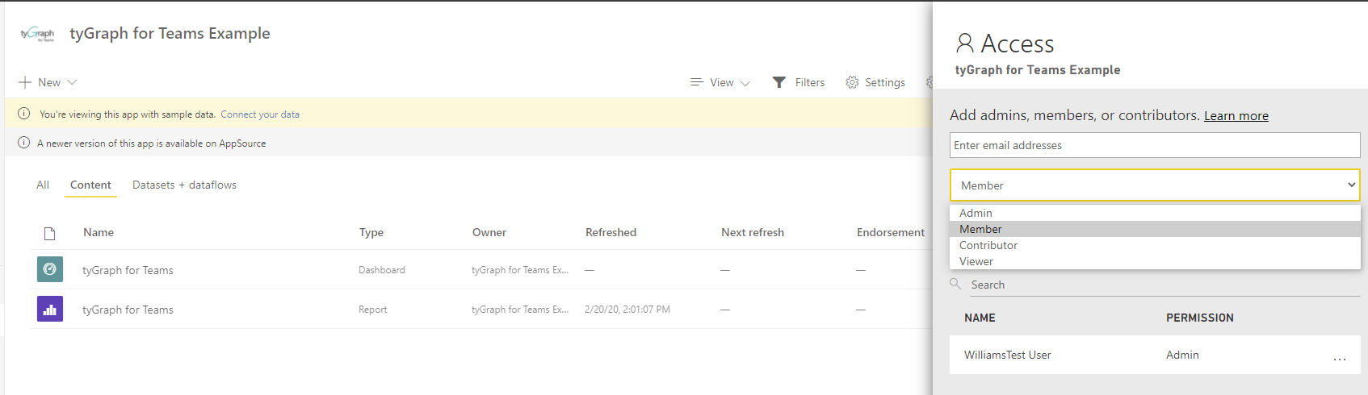Click the Filters funnel icon

[x=778, y=82]
